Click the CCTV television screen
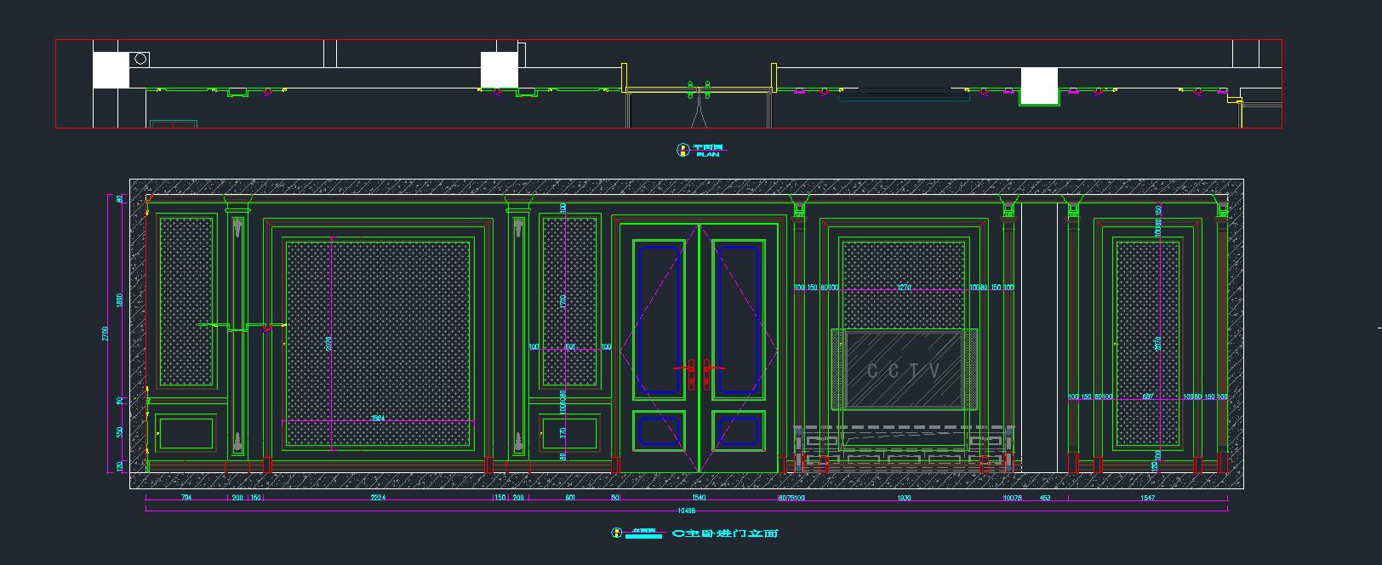 pyautogui.click(x=903, y=371)
